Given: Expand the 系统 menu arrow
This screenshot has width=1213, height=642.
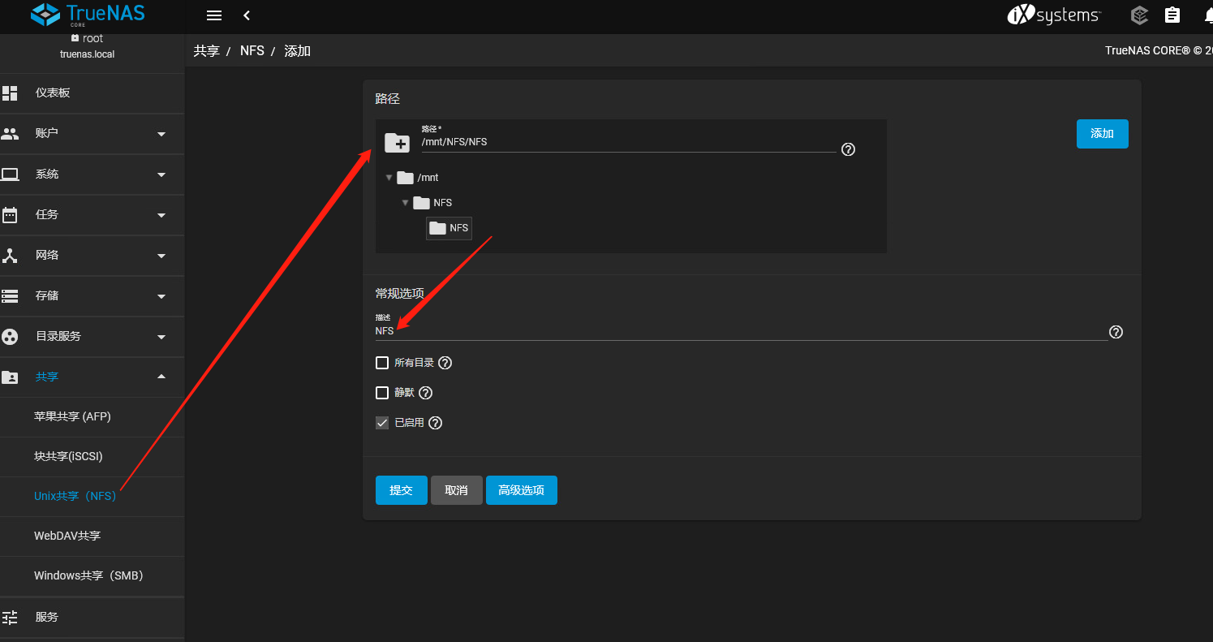Looking at the screenshot, I should click(x=161, y=175).
